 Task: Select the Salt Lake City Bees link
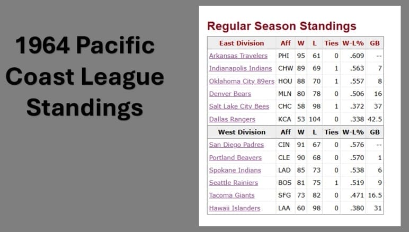click(x=239, y=106)
